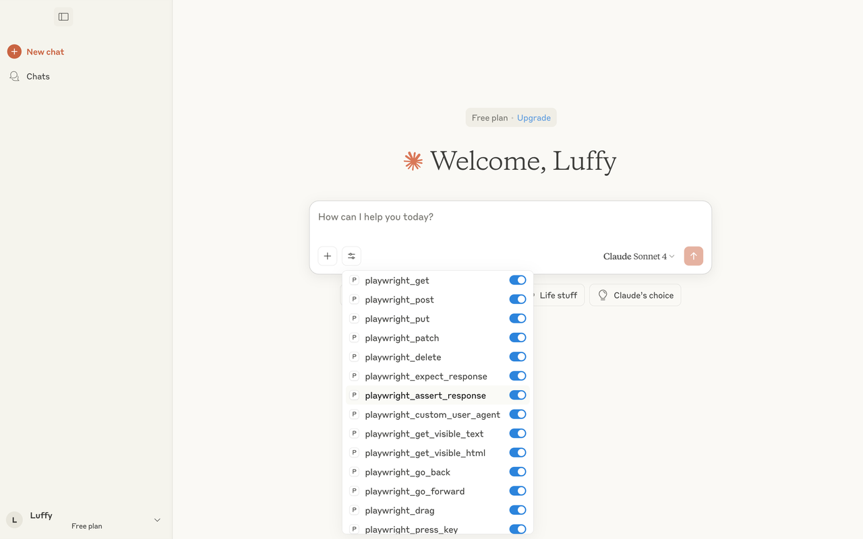This screenshot has width=863, height=539.
Task: Toggle off playwright_put
Action: pos(518,319)
